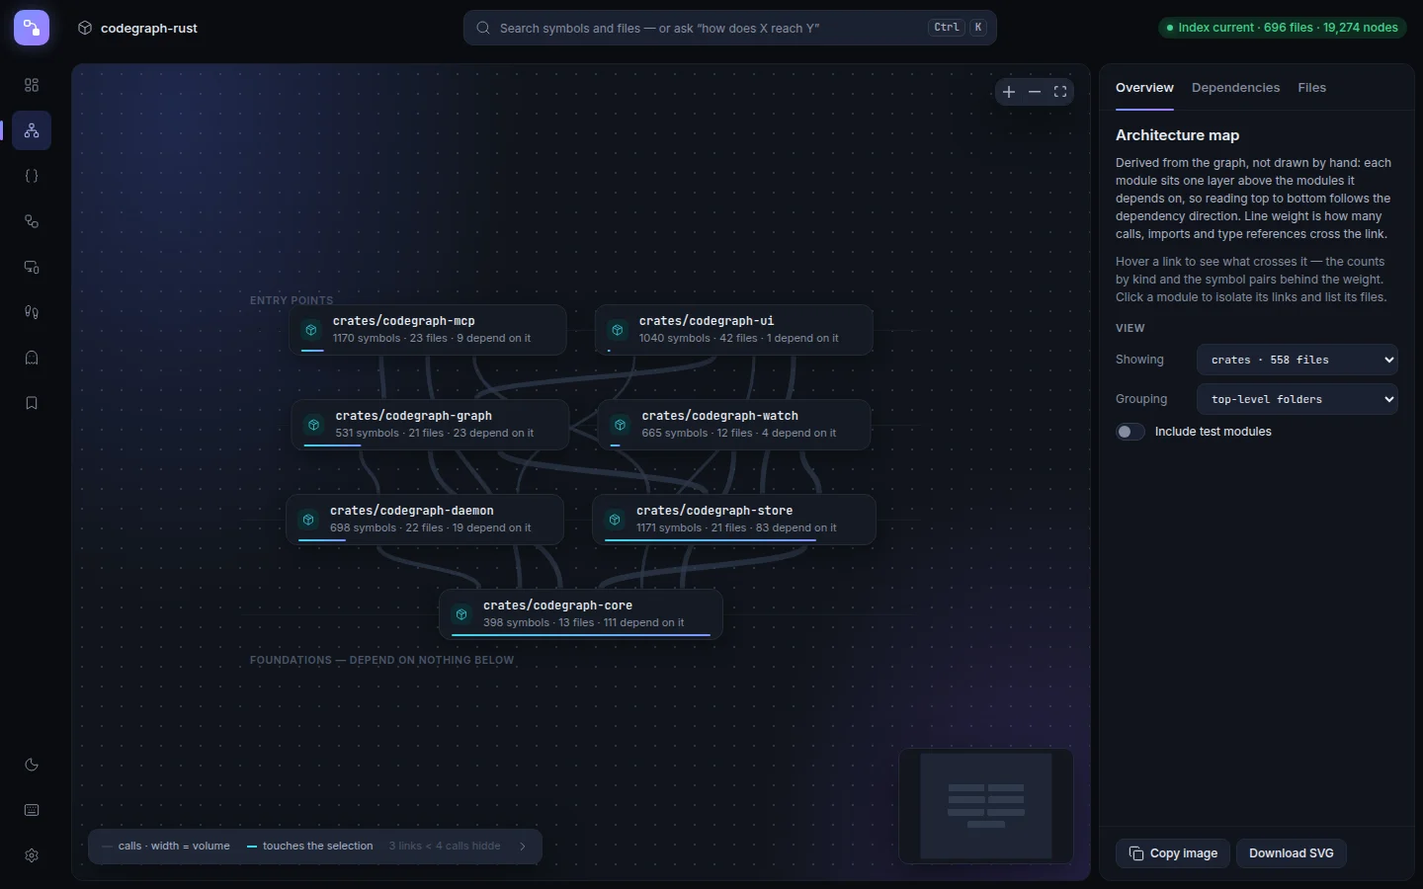Click the purple CodeGraph app logo
This screenshot has width=1423, height=889.
[x=32, y=28]
